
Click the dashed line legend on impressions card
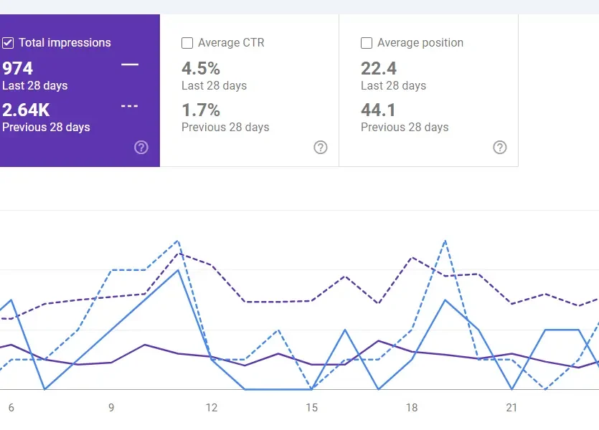tap(130, 106)
